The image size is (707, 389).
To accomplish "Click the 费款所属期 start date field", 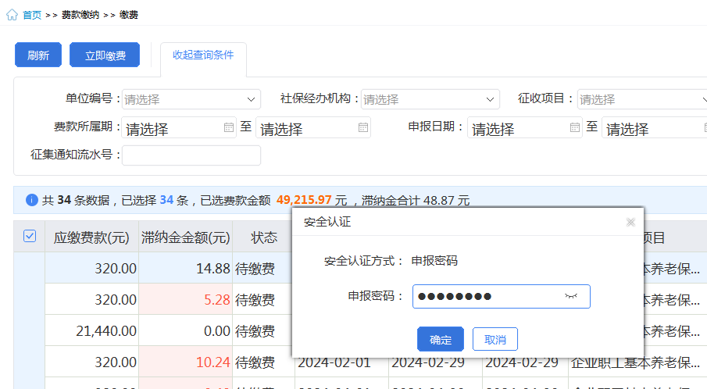I will coord(179,127).
